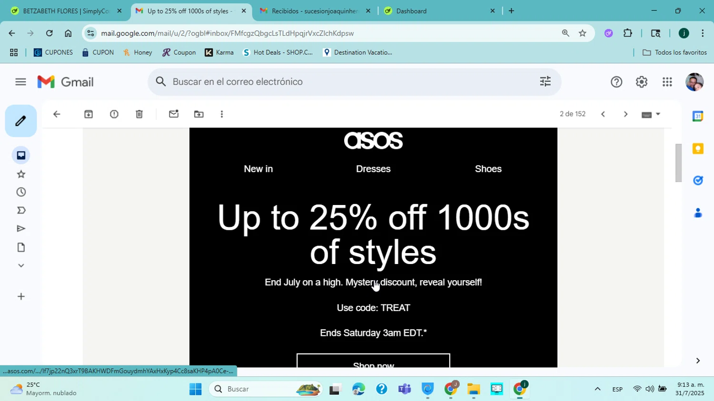Viewport: 714px width, 401px height.
Task: Go to the newer message
Action: point(603,114)
